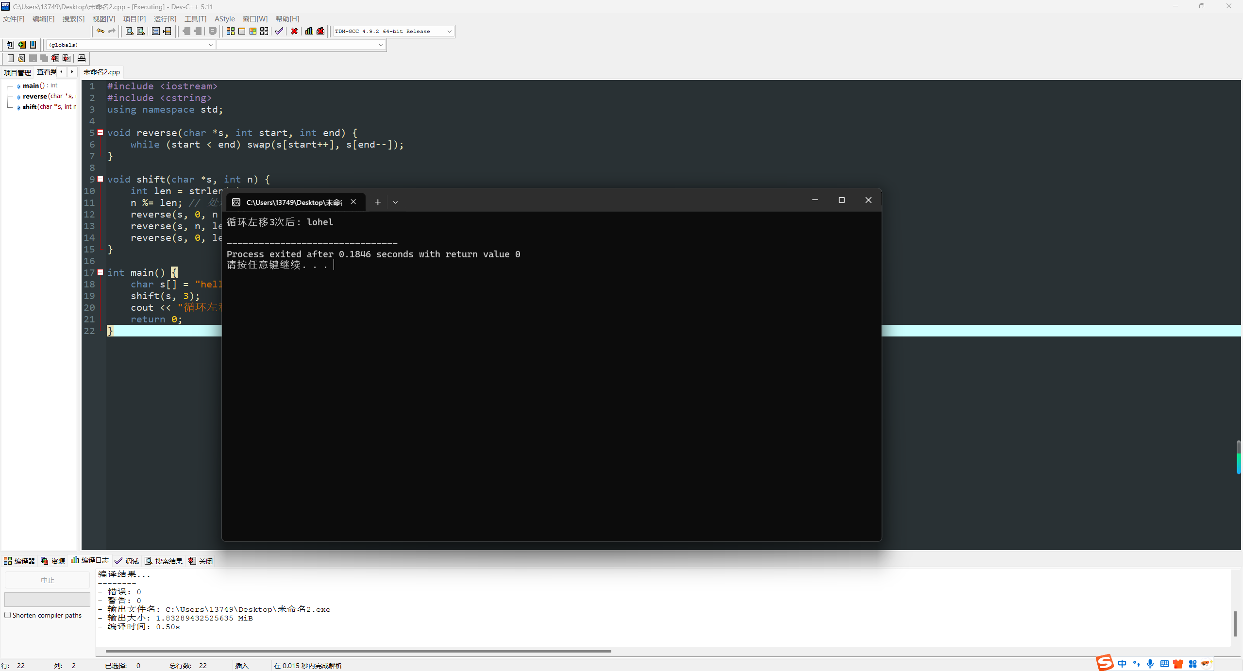Click the red X stop execution icon

tap(294, 31)
